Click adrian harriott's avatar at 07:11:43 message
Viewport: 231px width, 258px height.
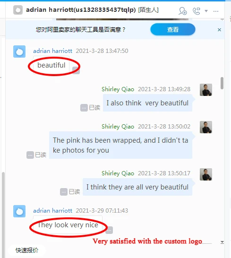(x=19, y=211)
